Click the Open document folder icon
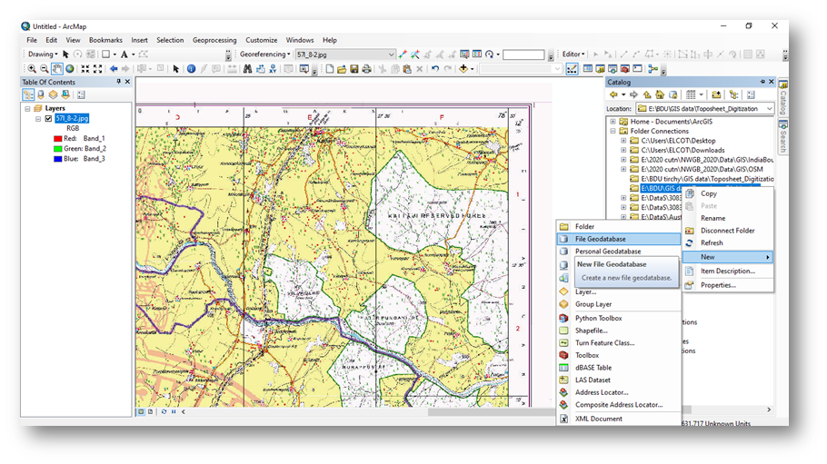This screenshot has width=827, height=464. pos(341,68)
